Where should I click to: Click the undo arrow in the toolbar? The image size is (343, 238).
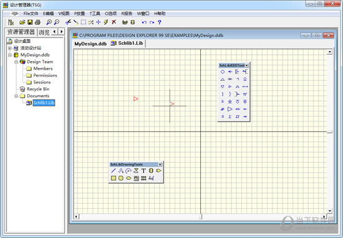[x=144, y=22]
